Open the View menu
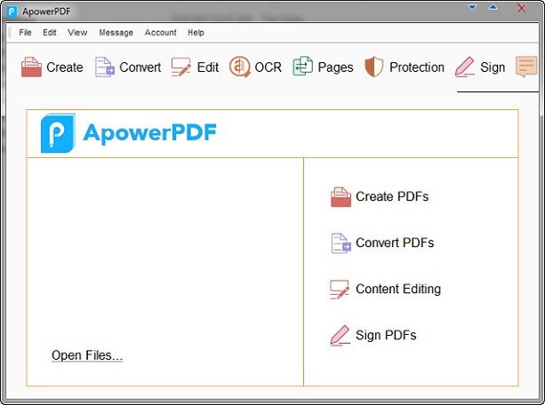This screenshot has height=405, width=545. 77,33
